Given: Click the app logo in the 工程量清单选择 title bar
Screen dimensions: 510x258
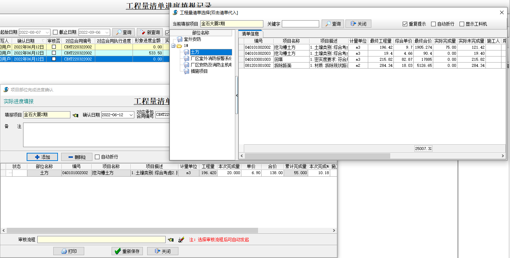Looking at the screenshot, I should (x=175, y=12).
